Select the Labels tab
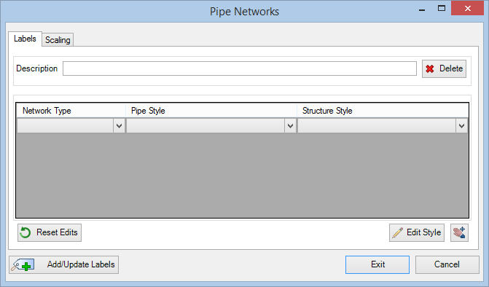Screen dimensions: 489x287 click(x=25, y=39)
